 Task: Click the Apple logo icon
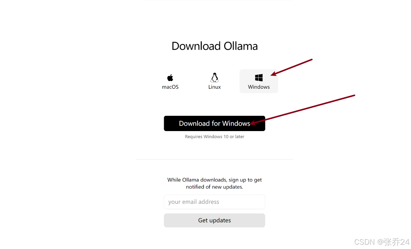[x=170, y=77]
